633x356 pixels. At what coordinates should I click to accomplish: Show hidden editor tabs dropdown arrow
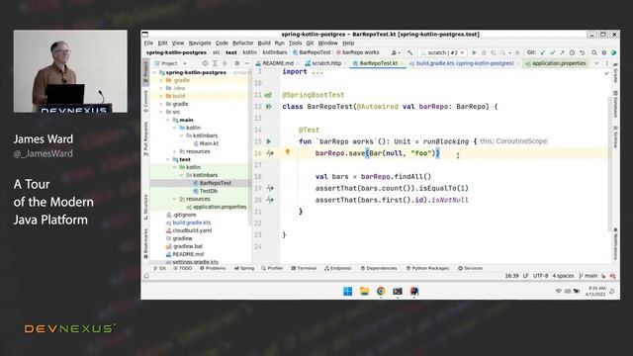coord(596,63)
